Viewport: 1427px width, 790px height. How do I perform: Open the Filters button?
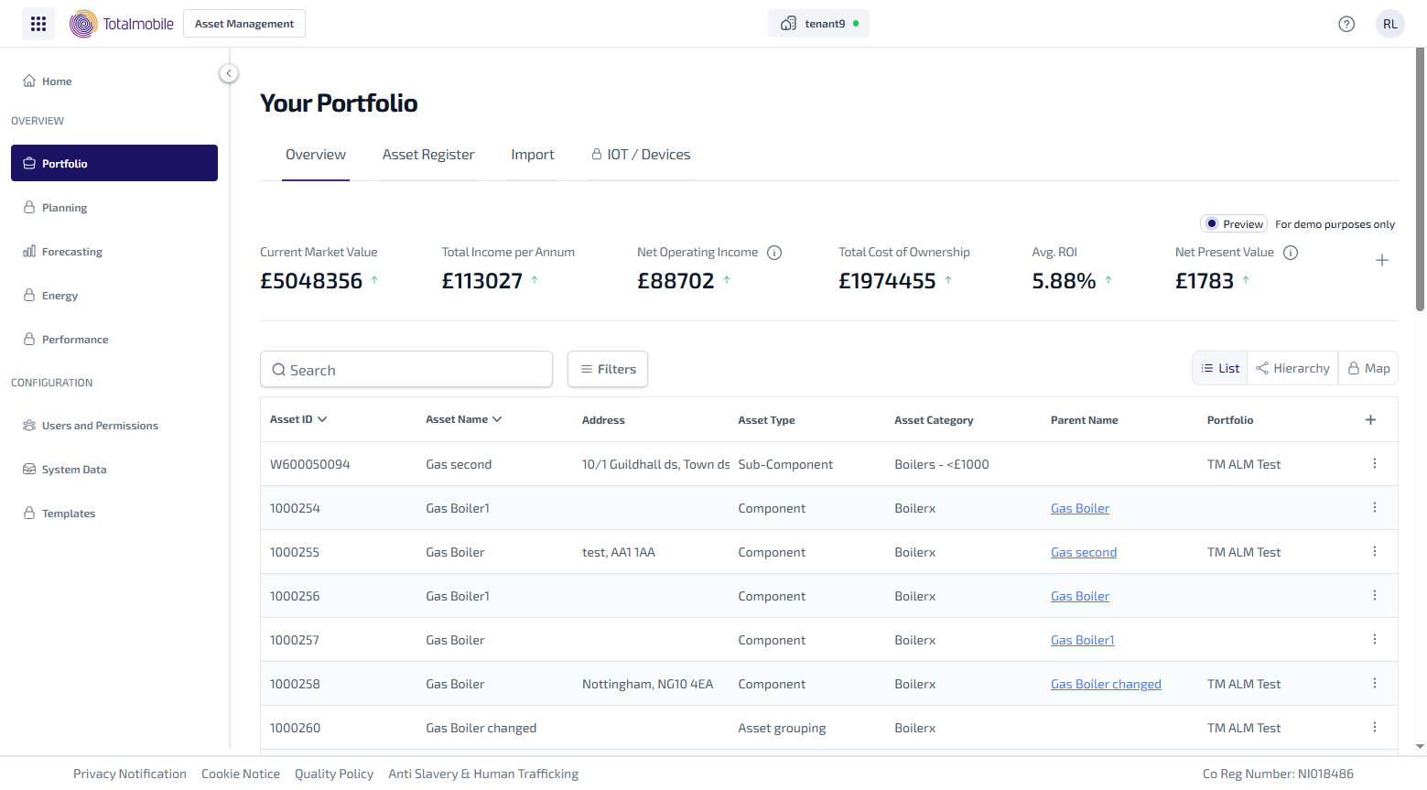pyautogui.click(x=608, y=369)
